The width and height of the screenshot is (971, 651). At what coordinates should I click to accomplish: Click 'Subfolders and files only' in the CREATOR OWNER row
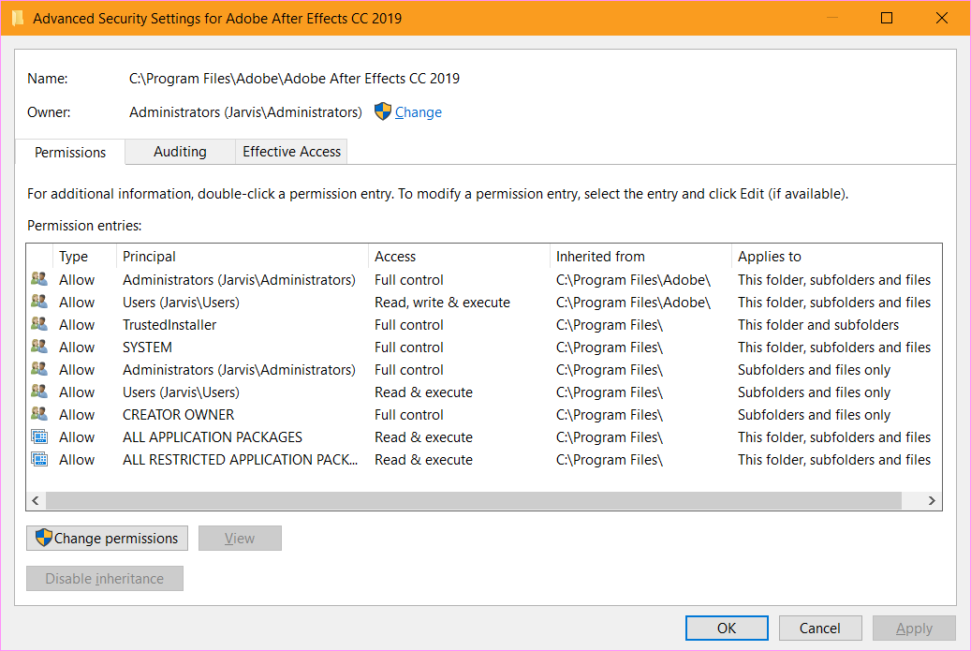(x=814, y=414)
